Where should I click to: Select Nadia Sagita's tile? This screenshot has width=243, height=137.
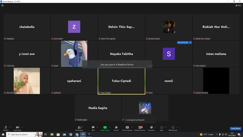(98, 108)
